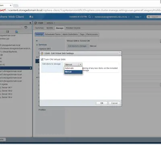The image size is (161, 145).
Task: Open the Scheduled Tasks sub-tab
Action: [x=53, y=34]
